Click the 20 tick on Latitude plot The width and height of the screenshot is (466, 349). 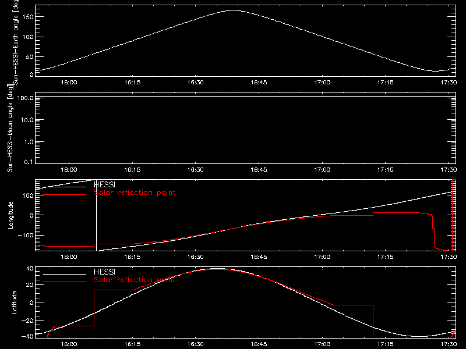30,285
